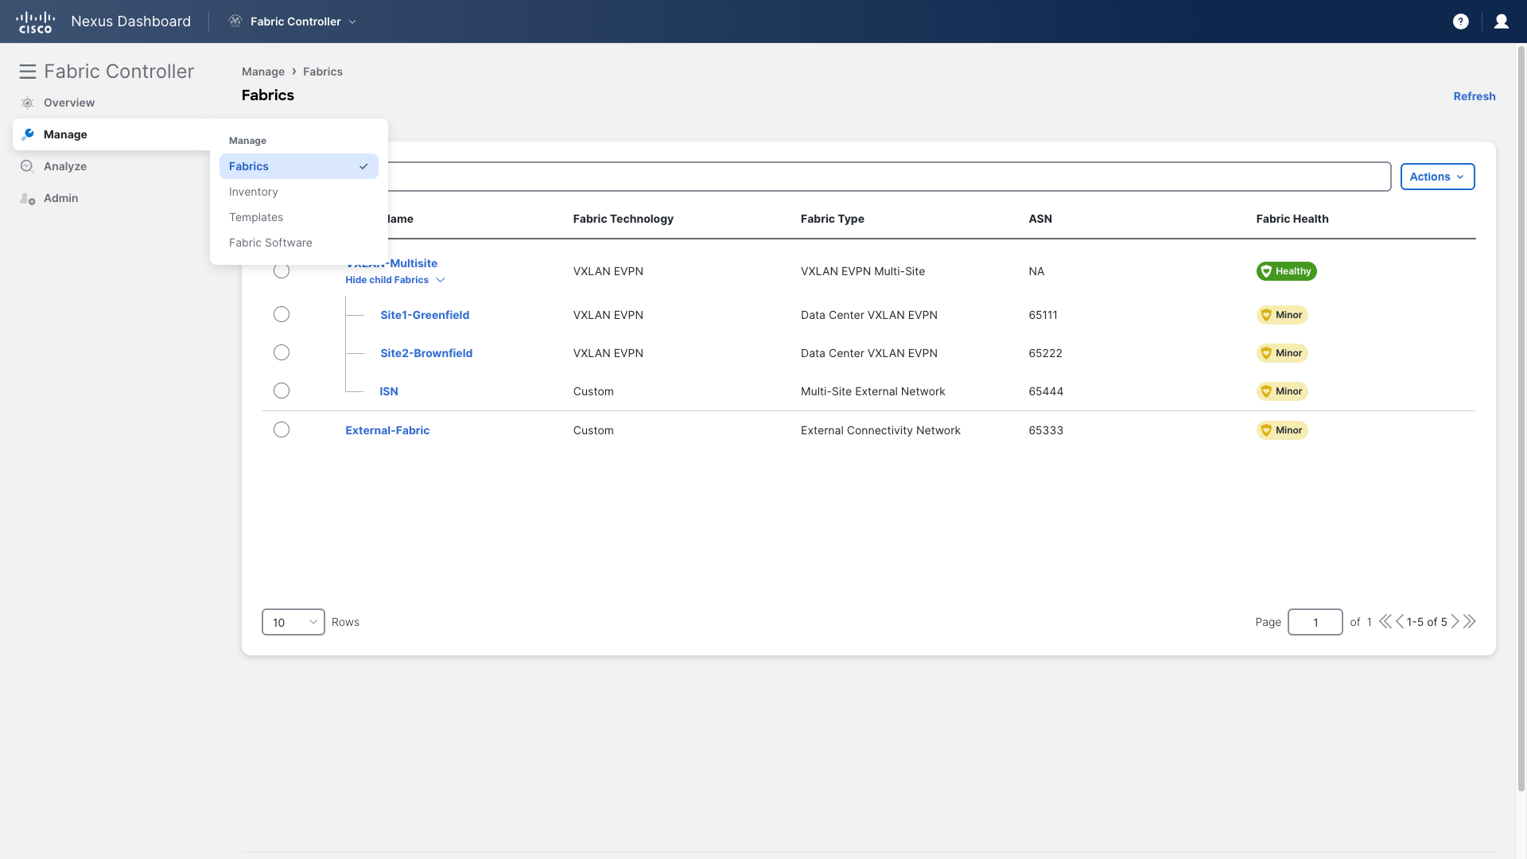Image resolution: width=1527 pixels, height=859 pixels.
Task: Open the Fabric Controller header dropdown
Action: (303, 21)
